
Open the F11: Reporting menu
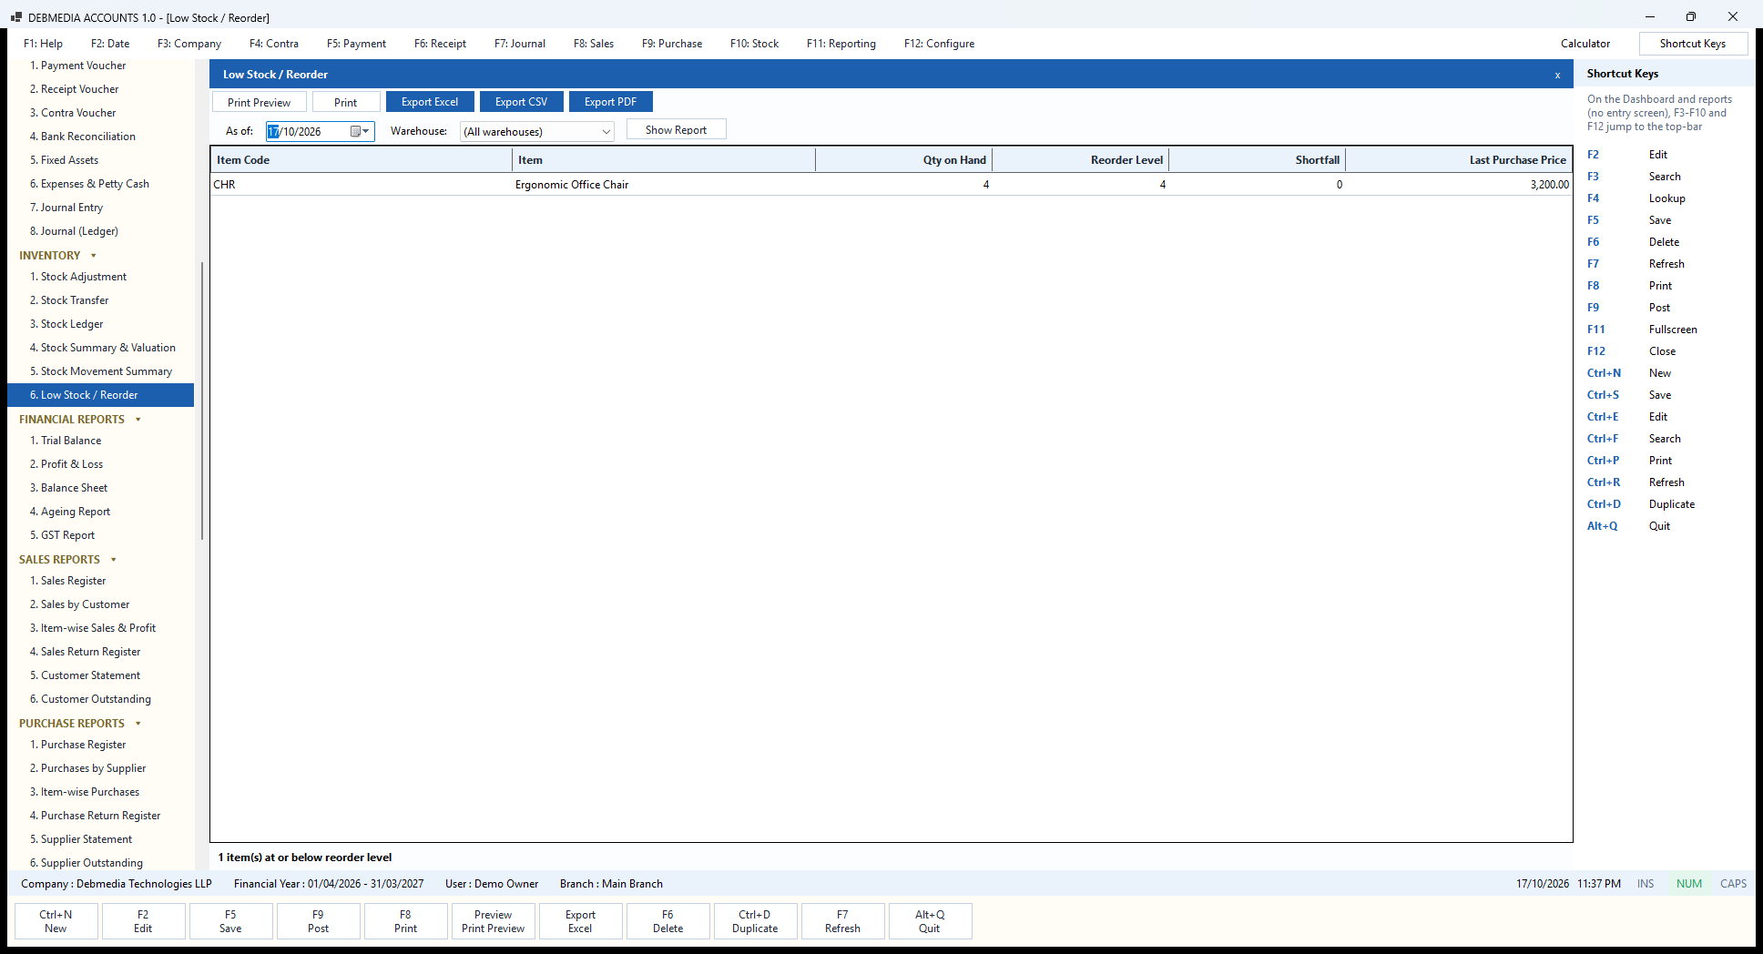(841, 44)
